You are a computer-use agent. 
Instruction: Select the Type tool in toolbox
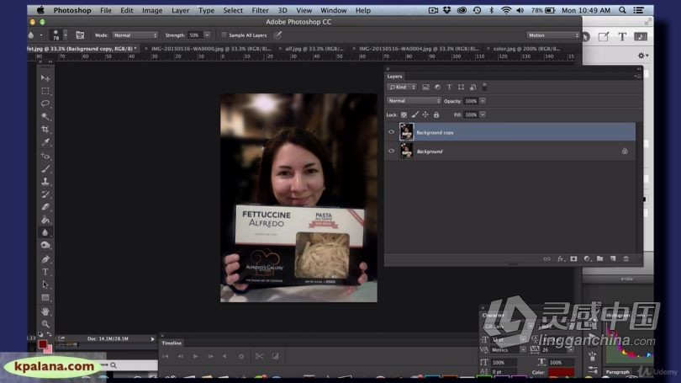click(x=45, y=272)
